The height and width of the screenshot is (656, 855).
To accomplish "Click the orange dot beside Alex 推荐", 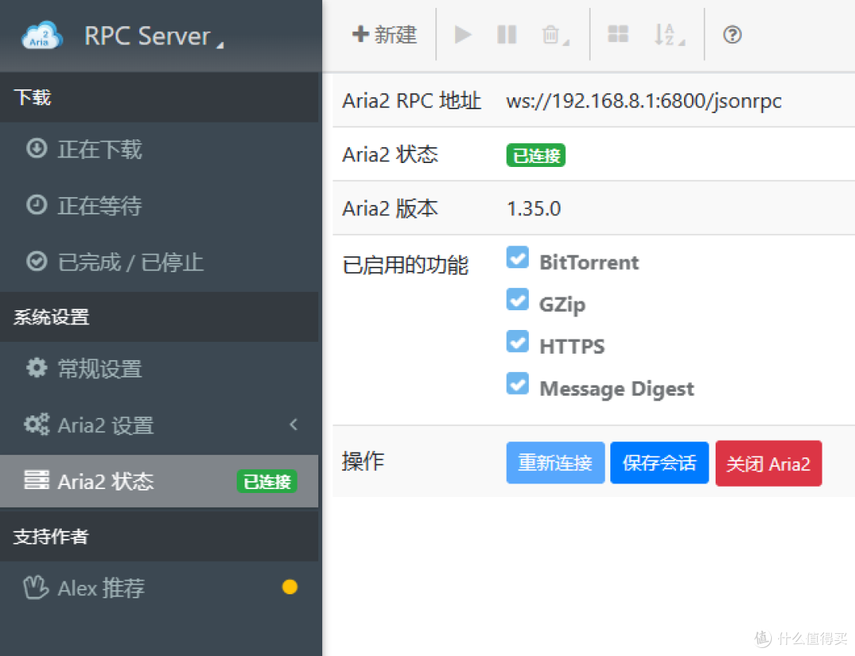I will click(x=290, y=587).
